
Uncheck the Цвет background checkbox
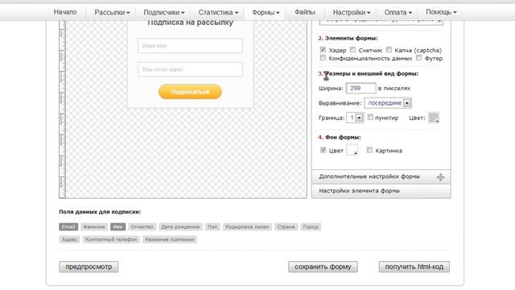(x=323, y=150)
